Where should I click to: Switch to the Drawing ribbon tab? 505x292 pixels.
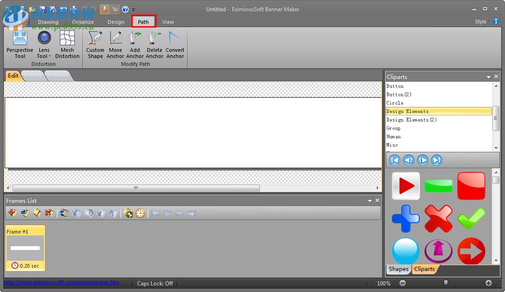48,21
